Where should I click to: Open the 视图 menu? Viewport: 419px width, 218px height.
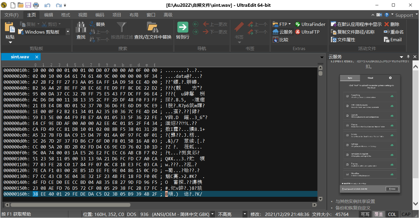(82, 15)
